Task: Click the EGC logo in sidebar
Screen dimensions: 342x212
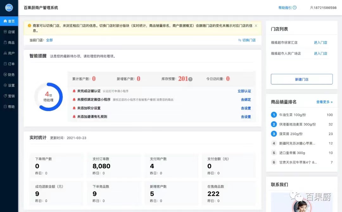Action: [9, 8]
